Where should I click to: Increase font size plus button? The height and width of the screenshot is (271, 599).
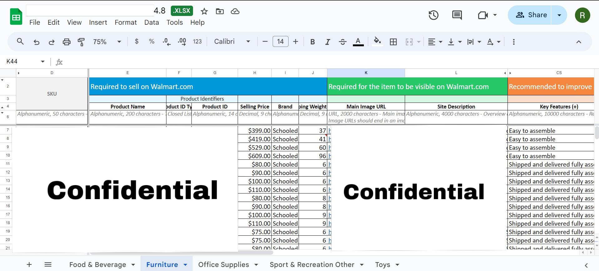[296, 42]
